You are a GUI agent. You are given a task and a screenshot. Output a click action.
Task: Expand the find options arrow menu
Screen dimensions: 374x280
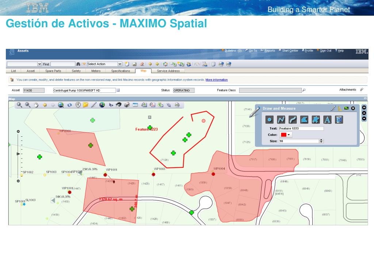[x=84, y=64]
